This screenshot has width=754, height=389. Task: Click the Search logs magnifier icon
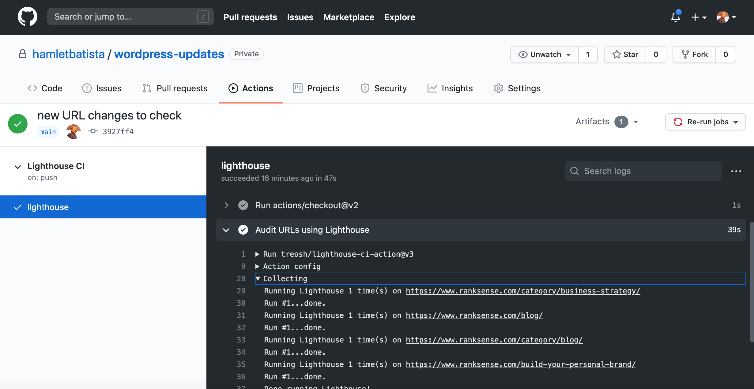tap(575, 171)
